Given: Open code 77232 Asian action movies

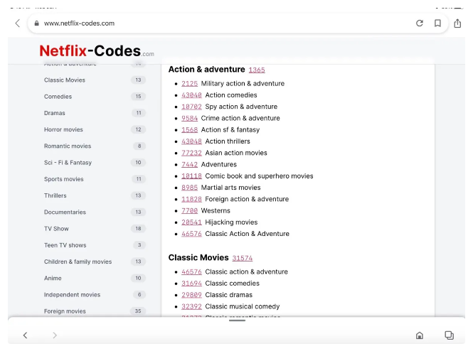Looking at the screenshot, I should click(191, 153).
